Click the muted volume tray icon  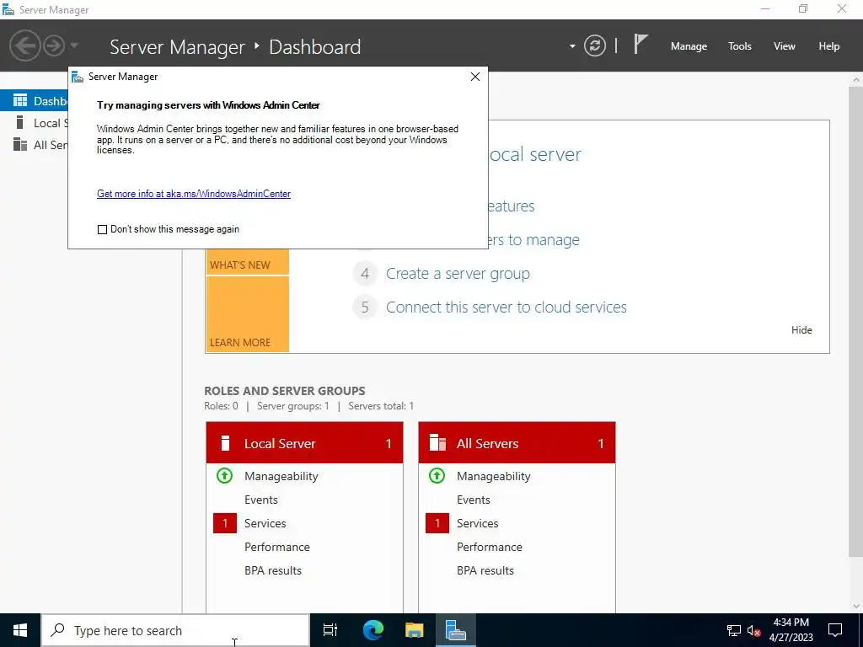(x=753, y=630)
